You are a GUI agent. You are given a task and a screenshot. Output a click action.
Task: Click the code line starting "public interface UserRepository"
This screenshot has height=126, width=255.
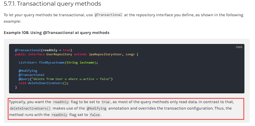(76, 55)
